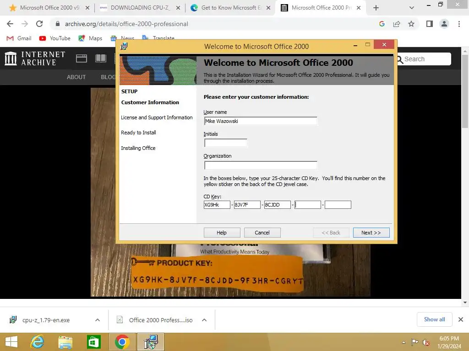Launch Internet Explorer from the taskbar

37,342
